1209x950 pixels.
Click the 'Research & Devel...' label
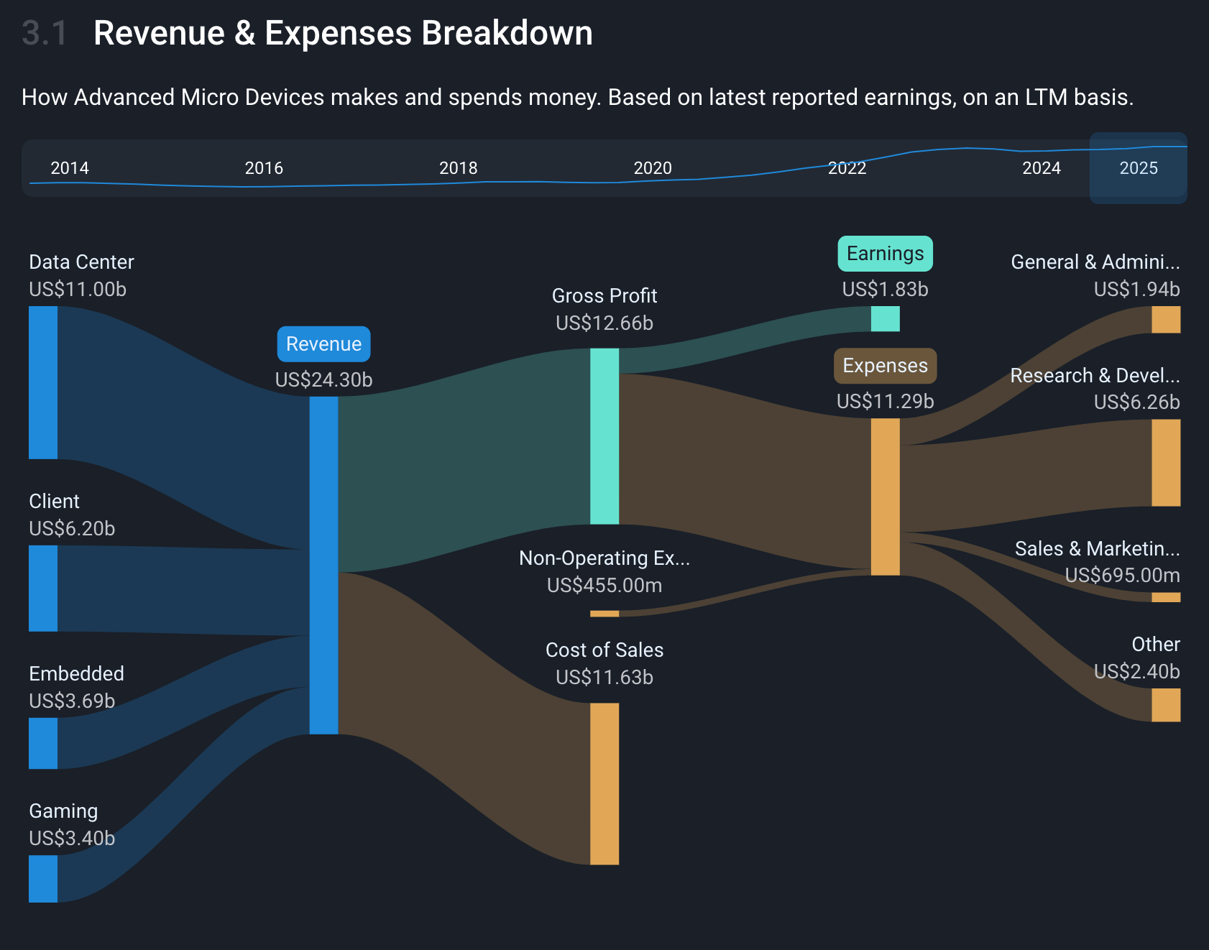point(1095,376)
